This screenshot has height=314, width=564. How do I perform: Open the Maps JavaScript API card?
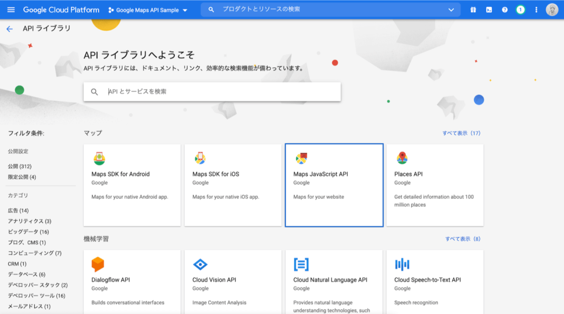(334, 185)
